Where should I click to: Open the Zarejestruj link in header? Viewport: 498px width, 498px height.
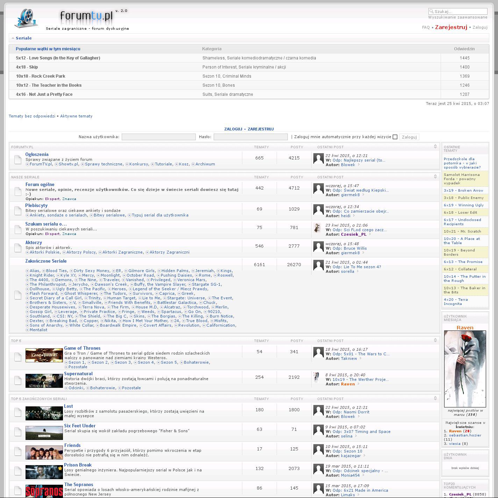click(451, 27)
